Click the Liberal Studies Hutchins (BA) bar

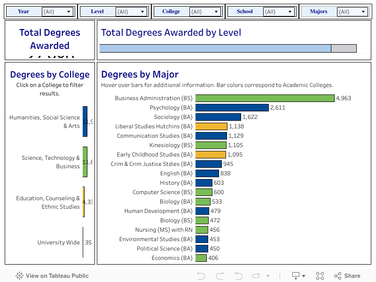(211, 126)
